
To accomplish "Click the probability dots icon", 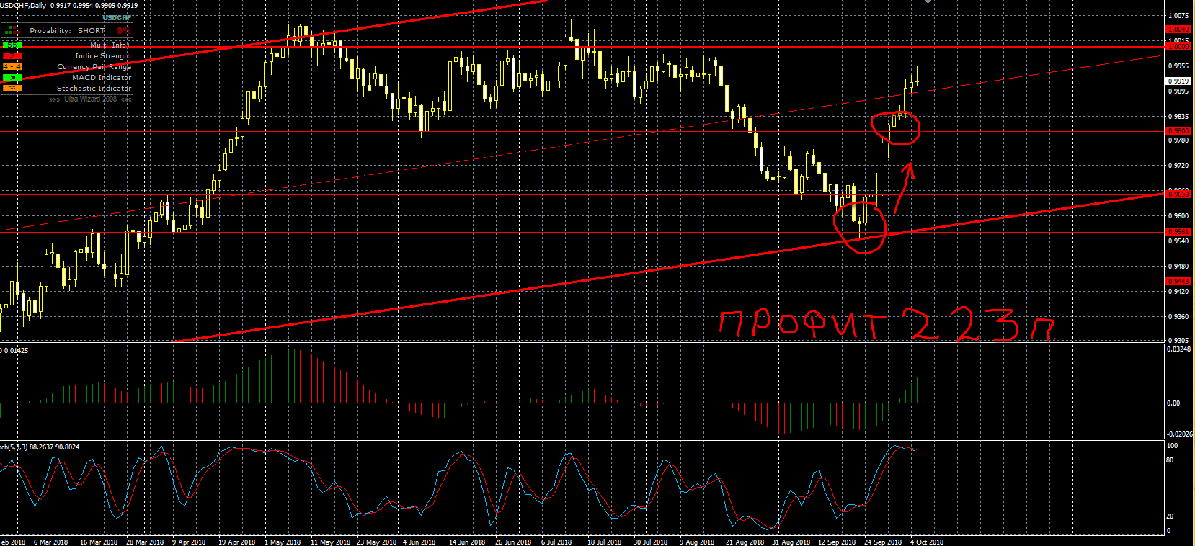I will (x=12, y=31).
